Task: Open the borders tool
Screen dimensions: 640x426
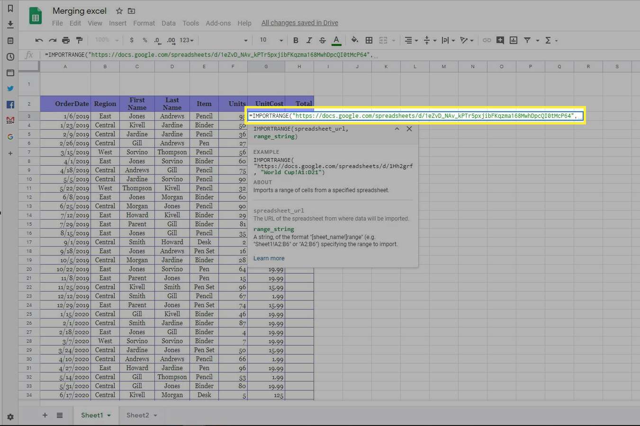Action: click(369, 40)
